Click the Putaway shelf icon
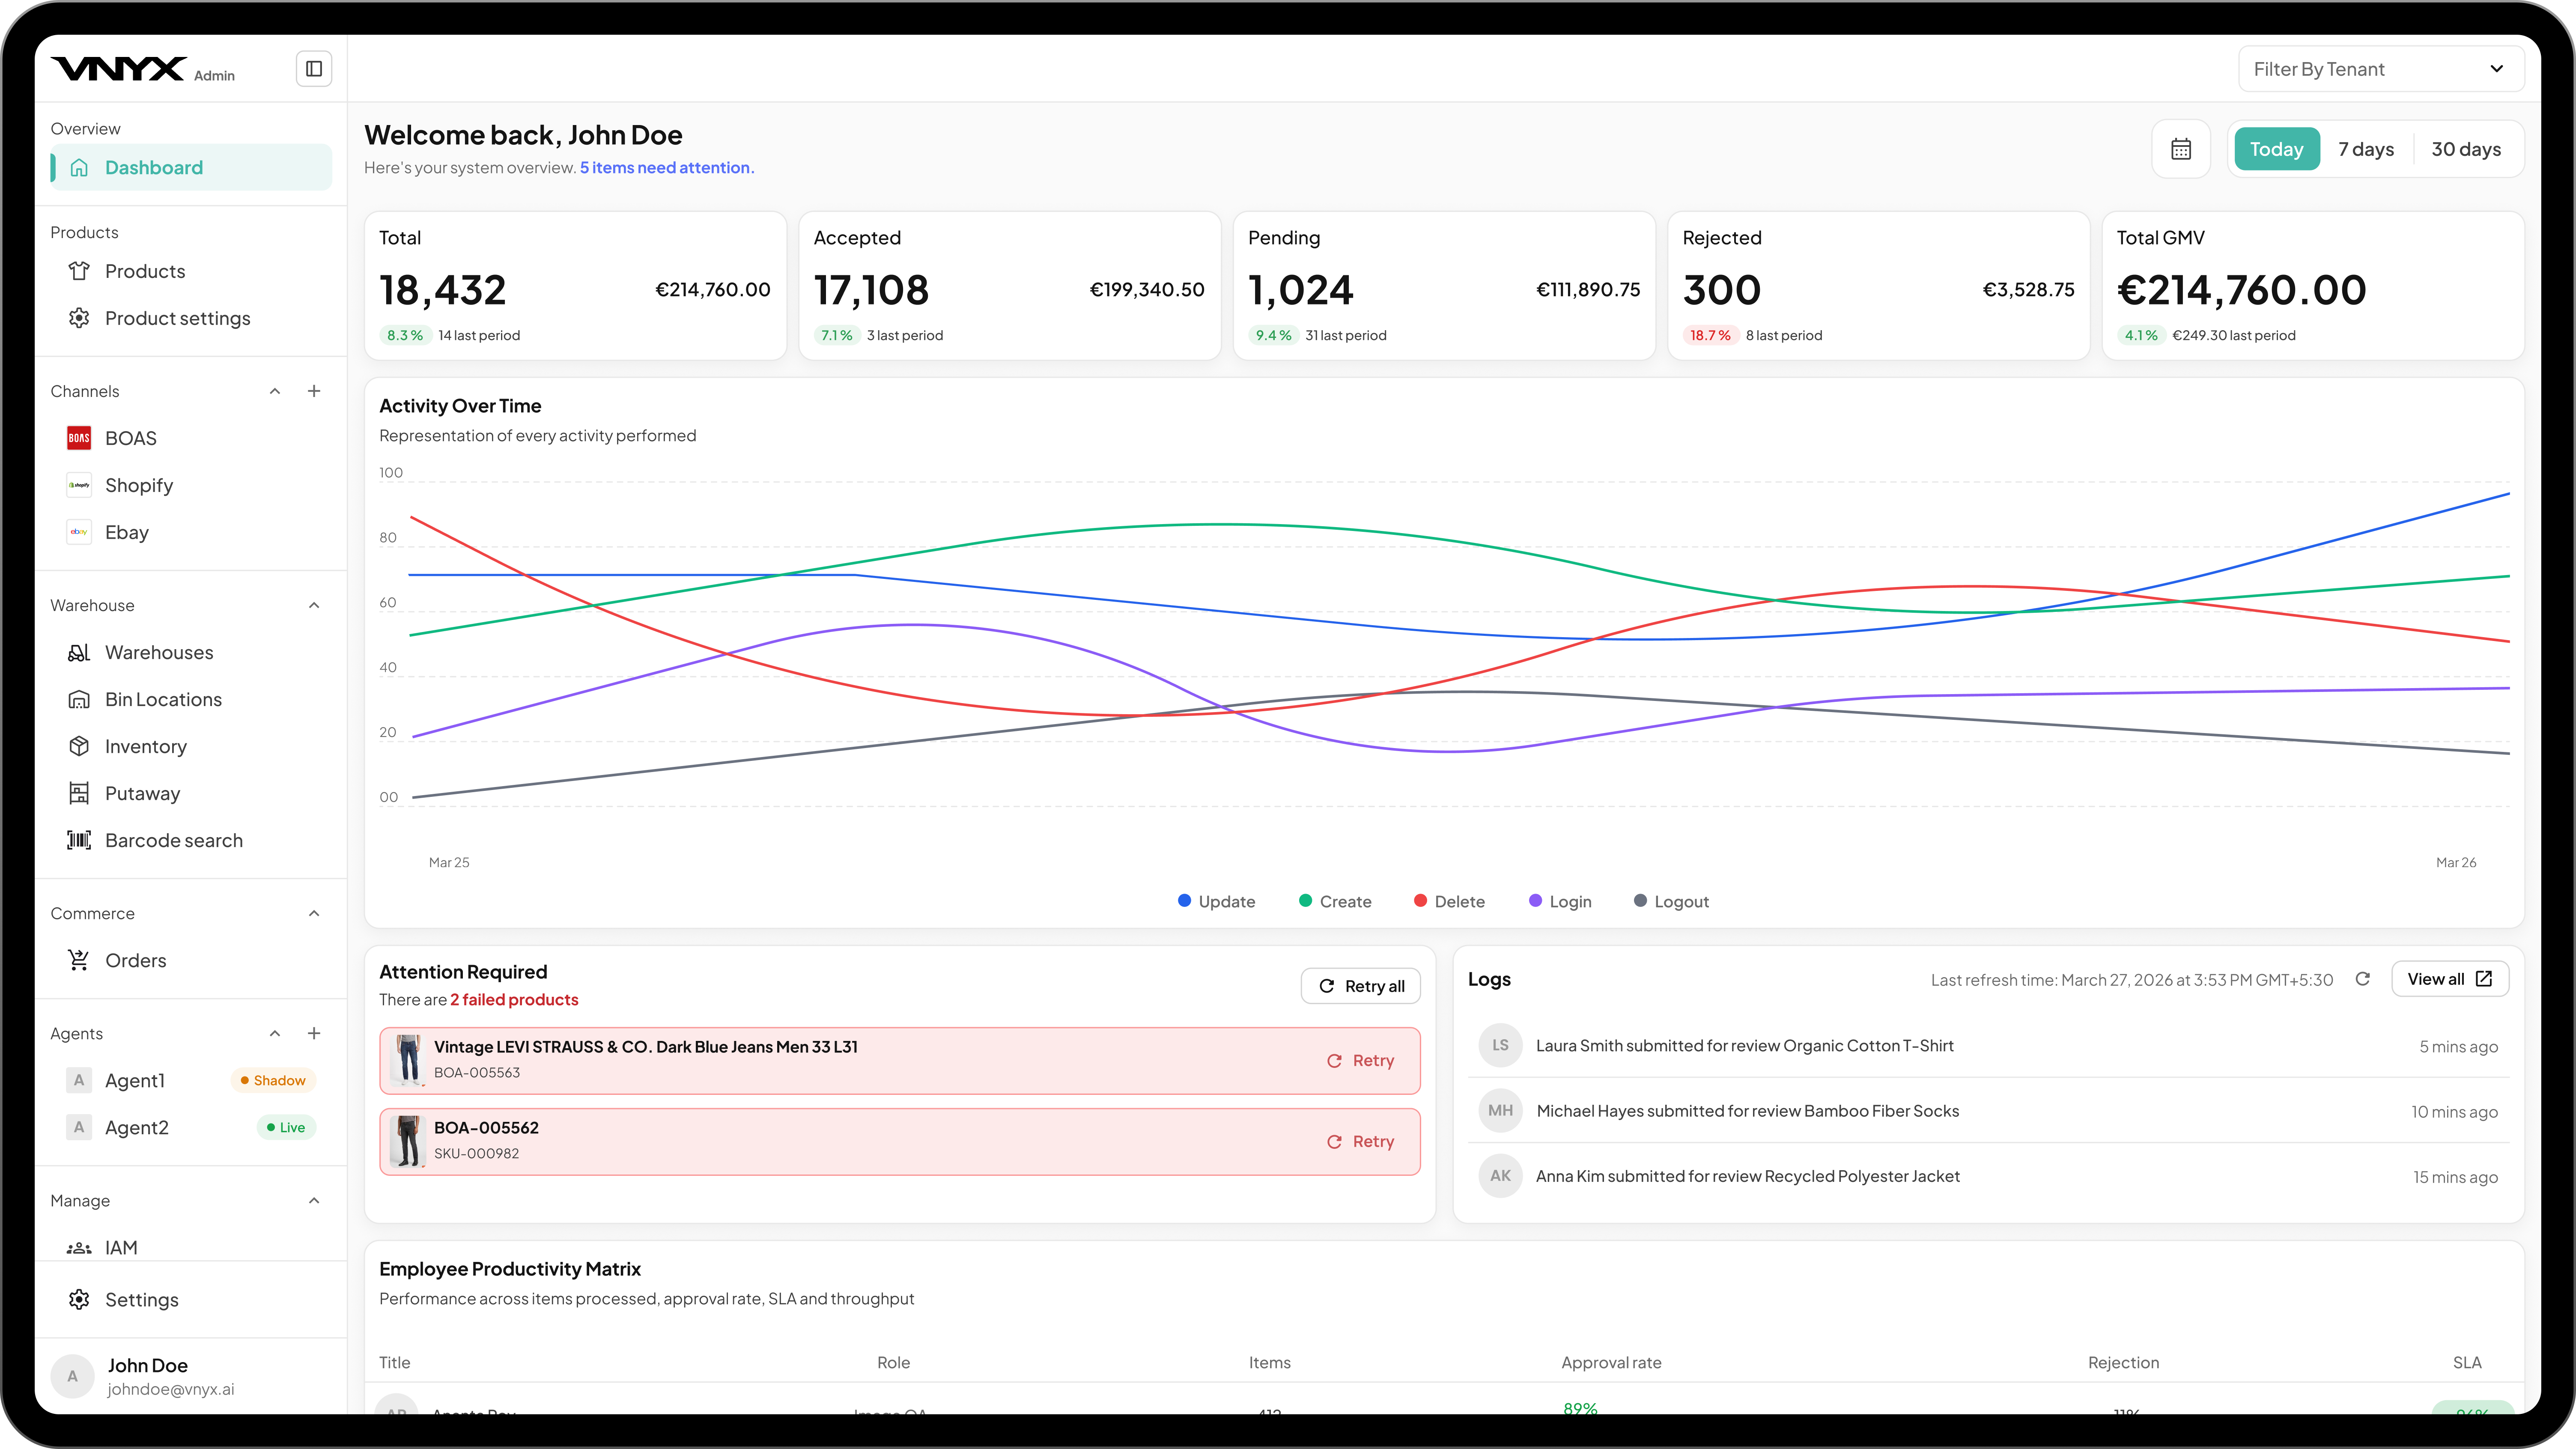 click(79, 793)
